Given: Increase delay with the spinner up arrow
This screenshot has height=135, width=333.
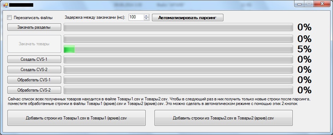Looking at the screenshot, I should point(147,16).
